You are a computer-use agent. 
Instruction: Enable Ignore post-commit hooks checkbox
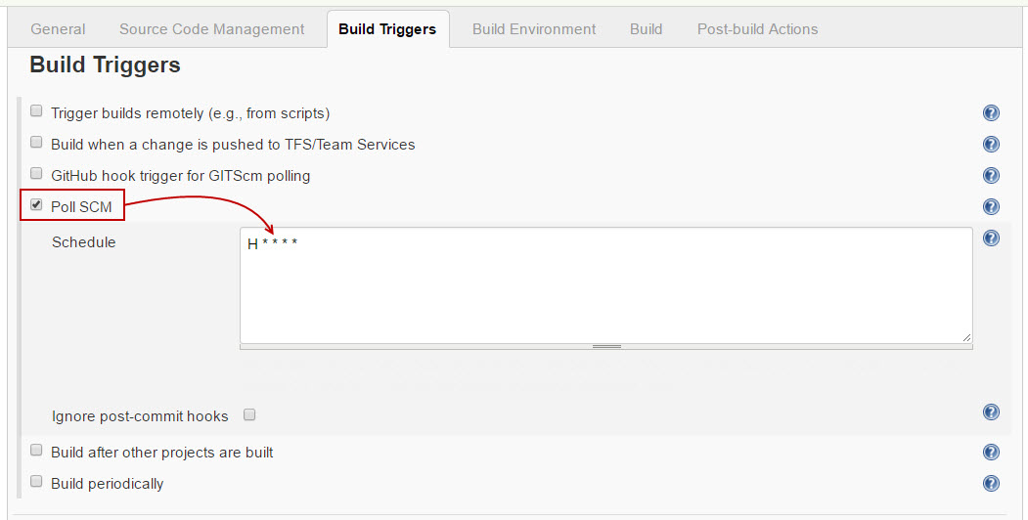[249, 414]
